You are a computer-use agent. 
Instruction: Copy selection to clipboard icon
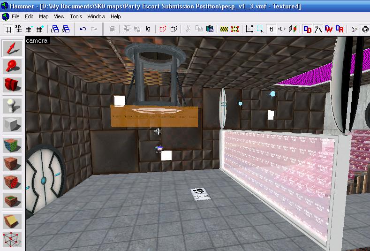coord(199,29)
